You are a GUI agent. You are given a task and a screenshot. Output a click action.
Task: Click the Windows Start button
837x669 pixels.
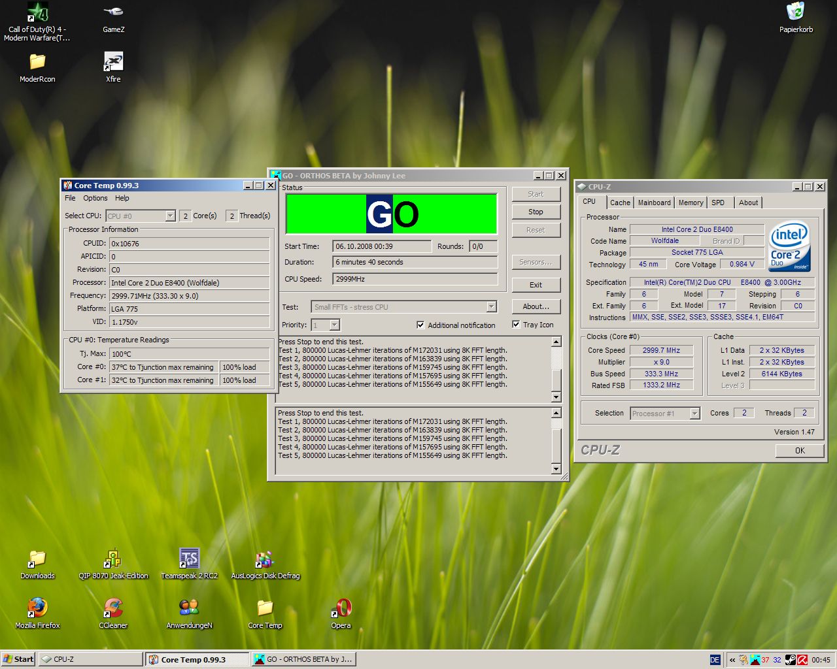pos(18,659)
